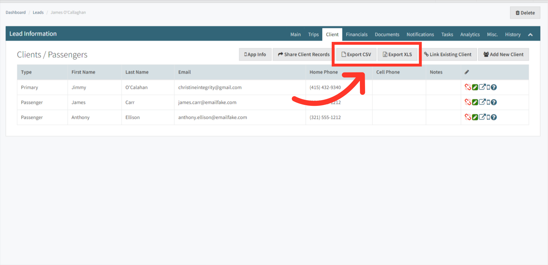Click the phone icon on Anthony Ellison's row
The width and height of the screenshot is (548, 265).
[x=489, y=117]
